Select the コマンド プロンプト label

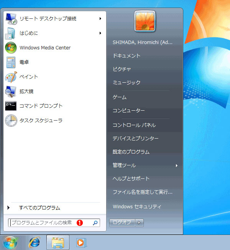41,106
